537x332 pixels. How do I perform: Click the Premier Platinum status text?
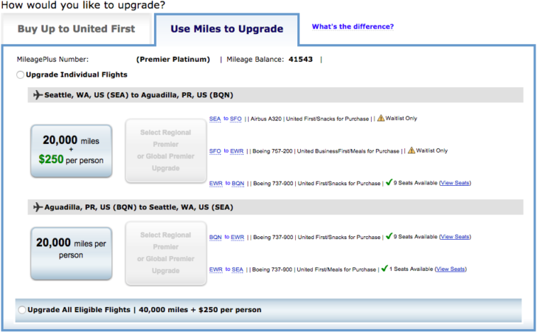[x=173, y=59]
